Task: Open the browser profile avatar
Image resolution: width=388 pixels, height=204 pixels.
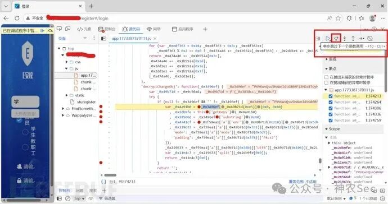Action: (372, 18)
